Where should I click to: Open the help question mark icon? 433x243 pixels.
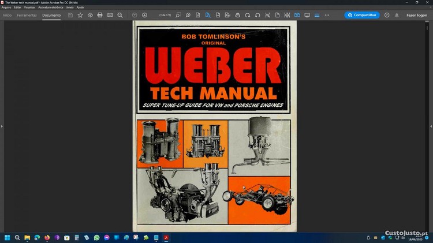point(387,15)
